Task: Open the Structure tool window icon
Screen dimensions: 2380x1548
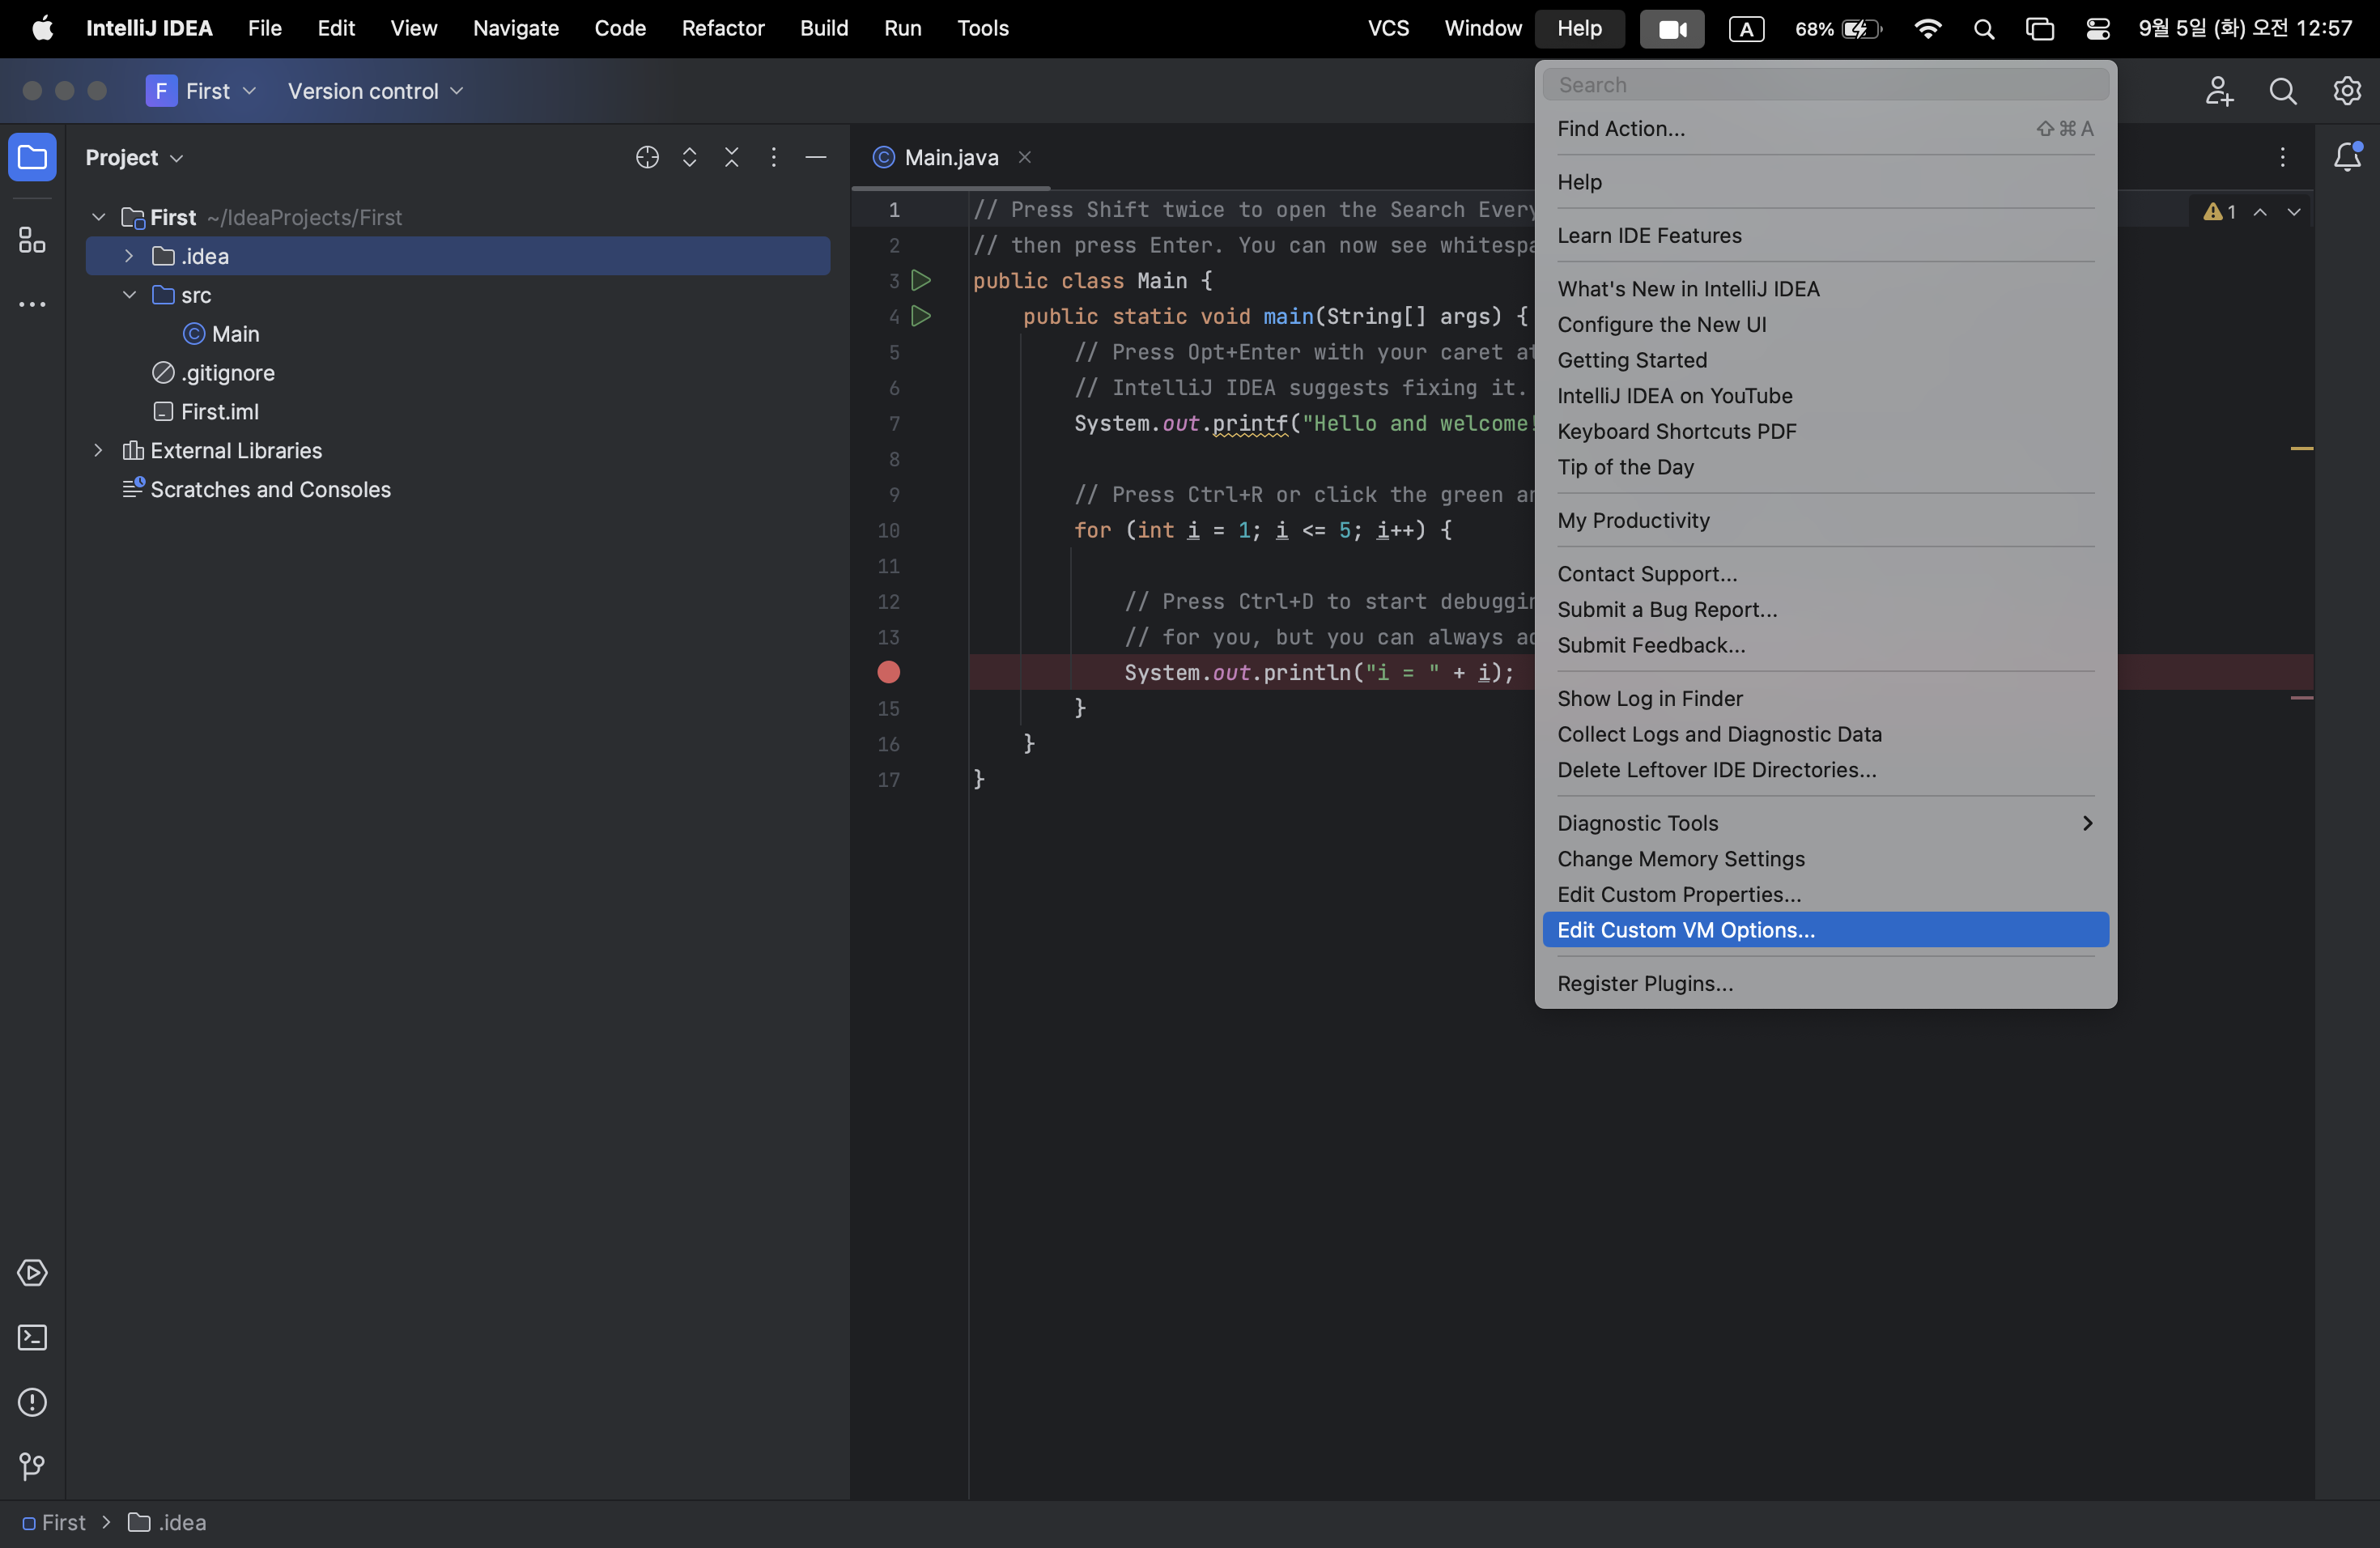Action: (32, 240)
